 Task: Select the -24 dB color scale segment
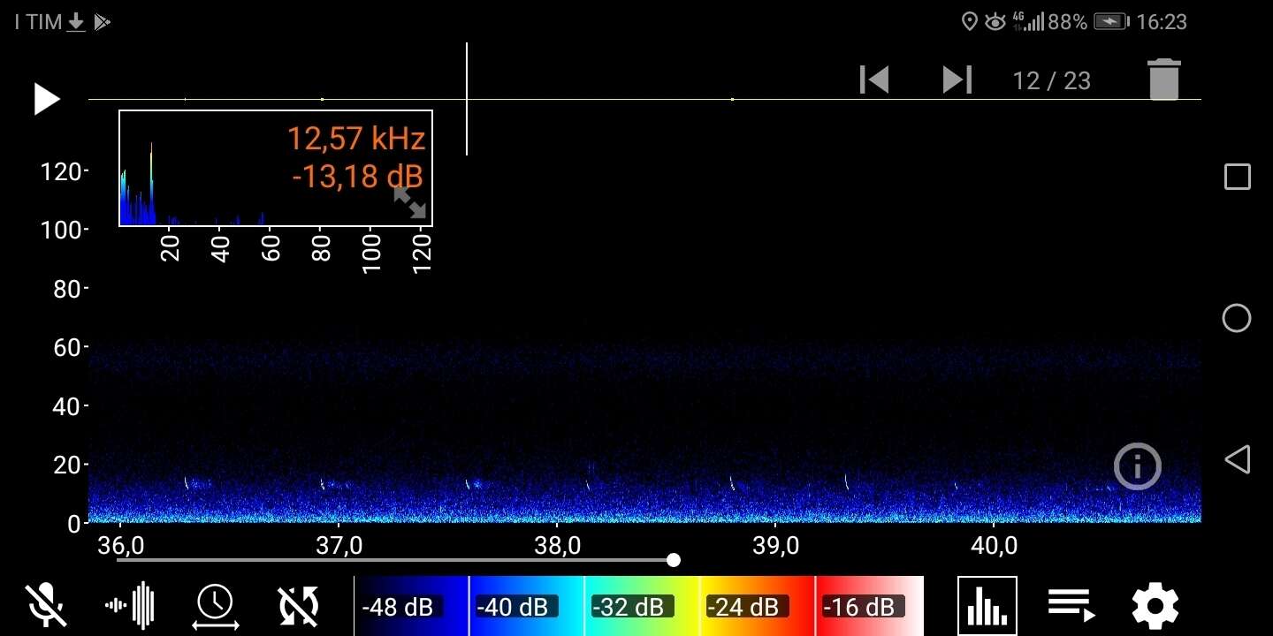(758, 606)
